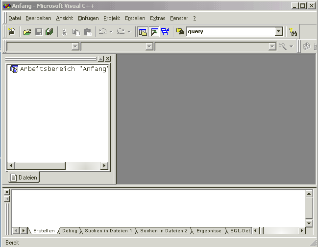The image size is (318, 247).
Task: Open the Erstellen menu
Action: point(135,18)
